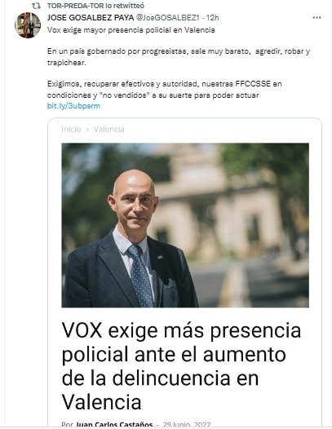Select the Valencia breadcrumb section

(x=109, y=129)
